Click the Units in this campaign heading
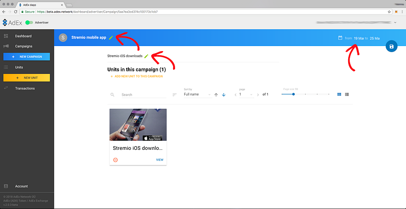Image resolution: width=406 pixels, height=209 pixels. 137,69
